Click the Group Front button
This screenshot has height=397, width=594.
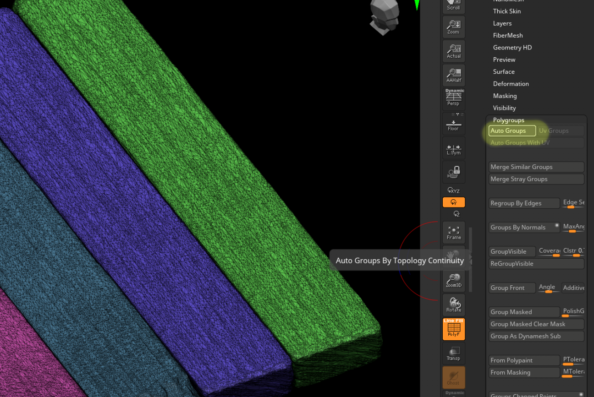click(512, 288)
